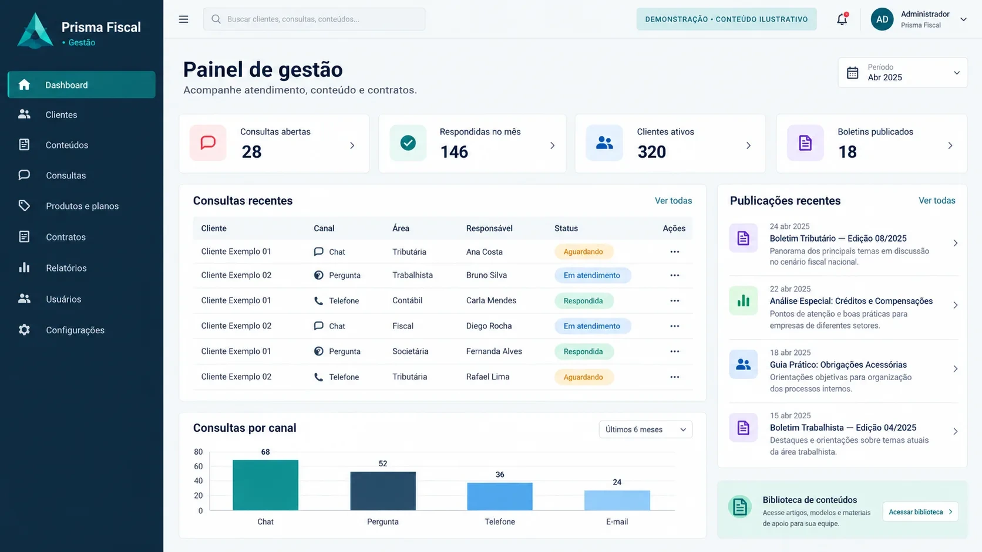This screenshot has width=982, height=552.
Task: Click the Respondidas no mês check icon
Action: click(x=408, y=143)
